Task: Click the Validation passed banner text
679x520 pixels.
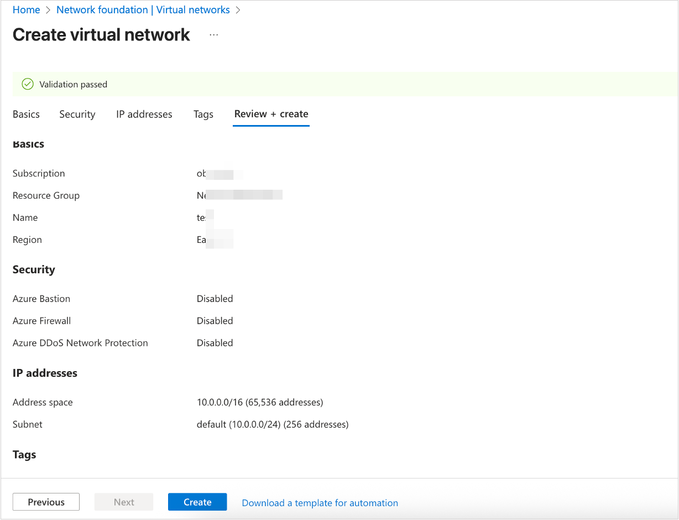Action: coord(74,85)
